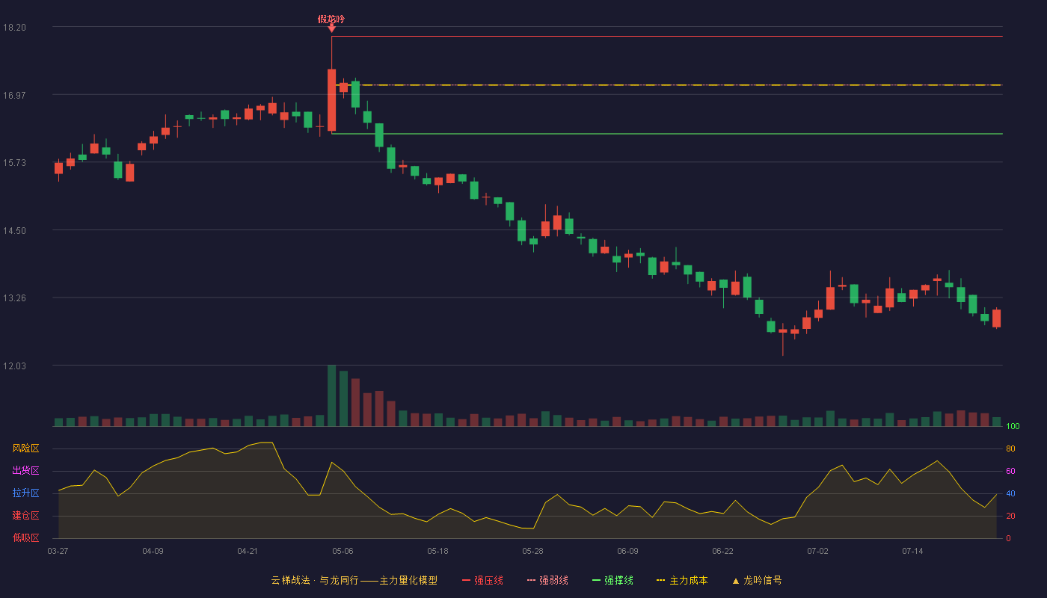This screenshot has height=598, width=1047.
Task: Click the 13.26 price axis label
Action: 14,298
